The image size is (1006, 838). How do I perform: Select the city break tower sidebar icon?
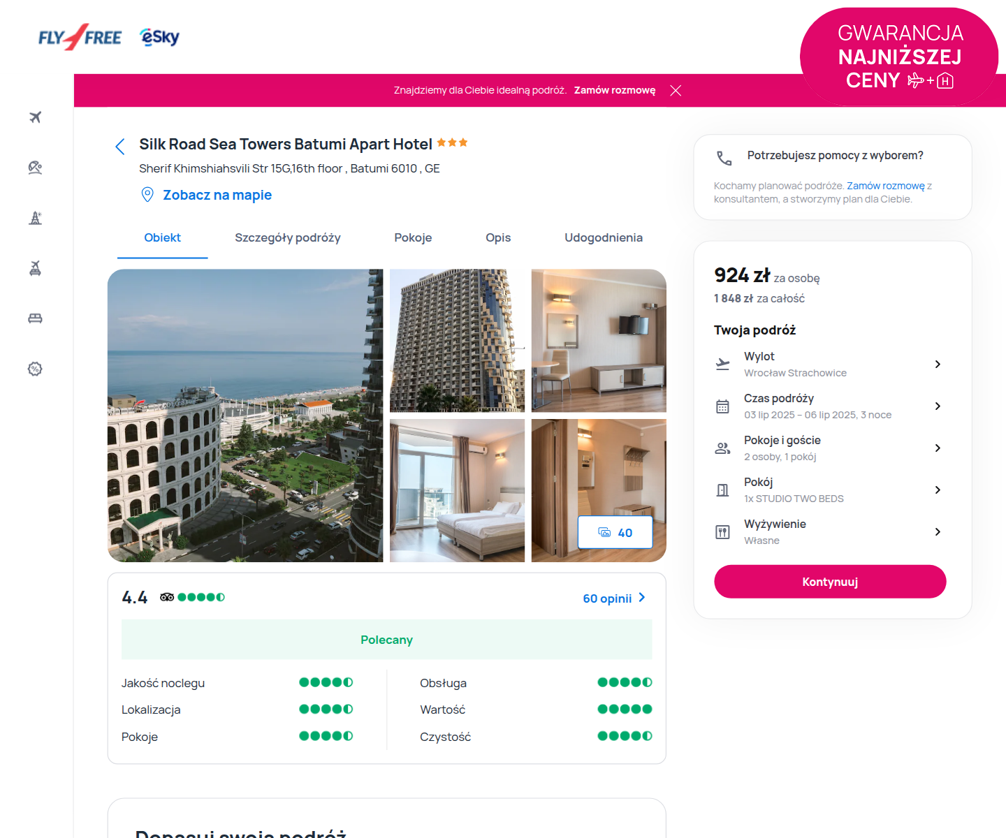pyautogui.click(x=35, y=218)
